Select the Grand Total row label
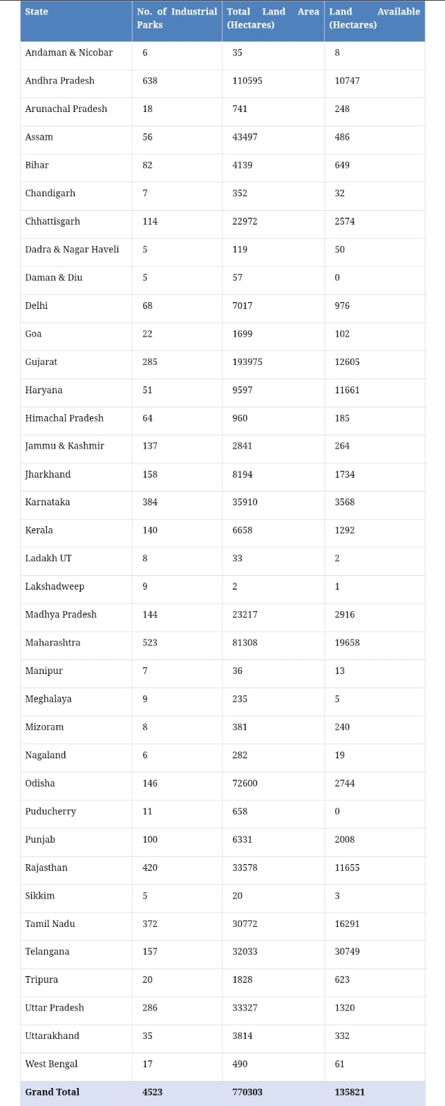445x1106 pixels. click(52, 1092)
